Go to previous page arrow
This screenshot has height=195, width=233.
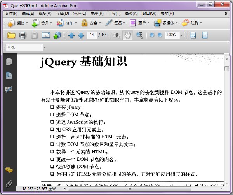click(71, 35)
